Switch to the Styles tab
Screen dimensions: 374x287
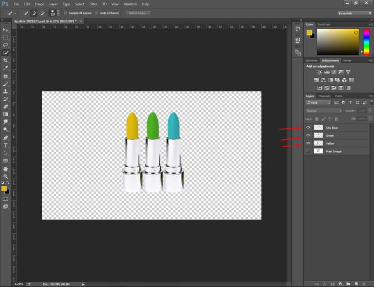[347, 61]
